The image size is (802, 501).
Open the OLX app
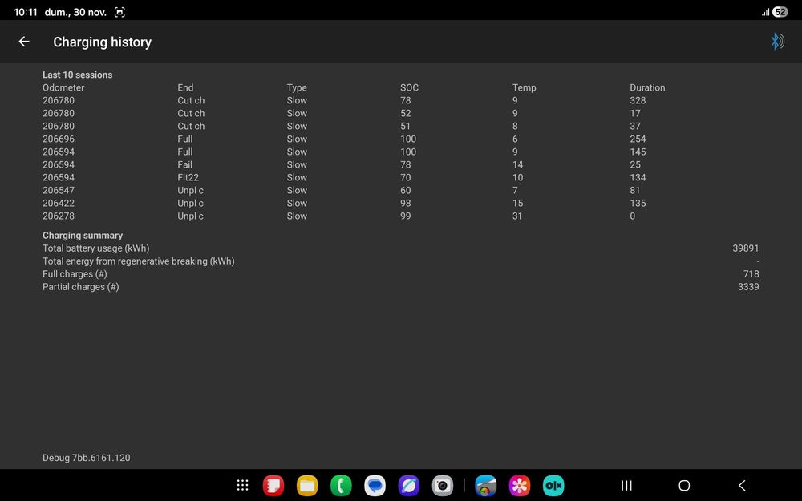553,485
